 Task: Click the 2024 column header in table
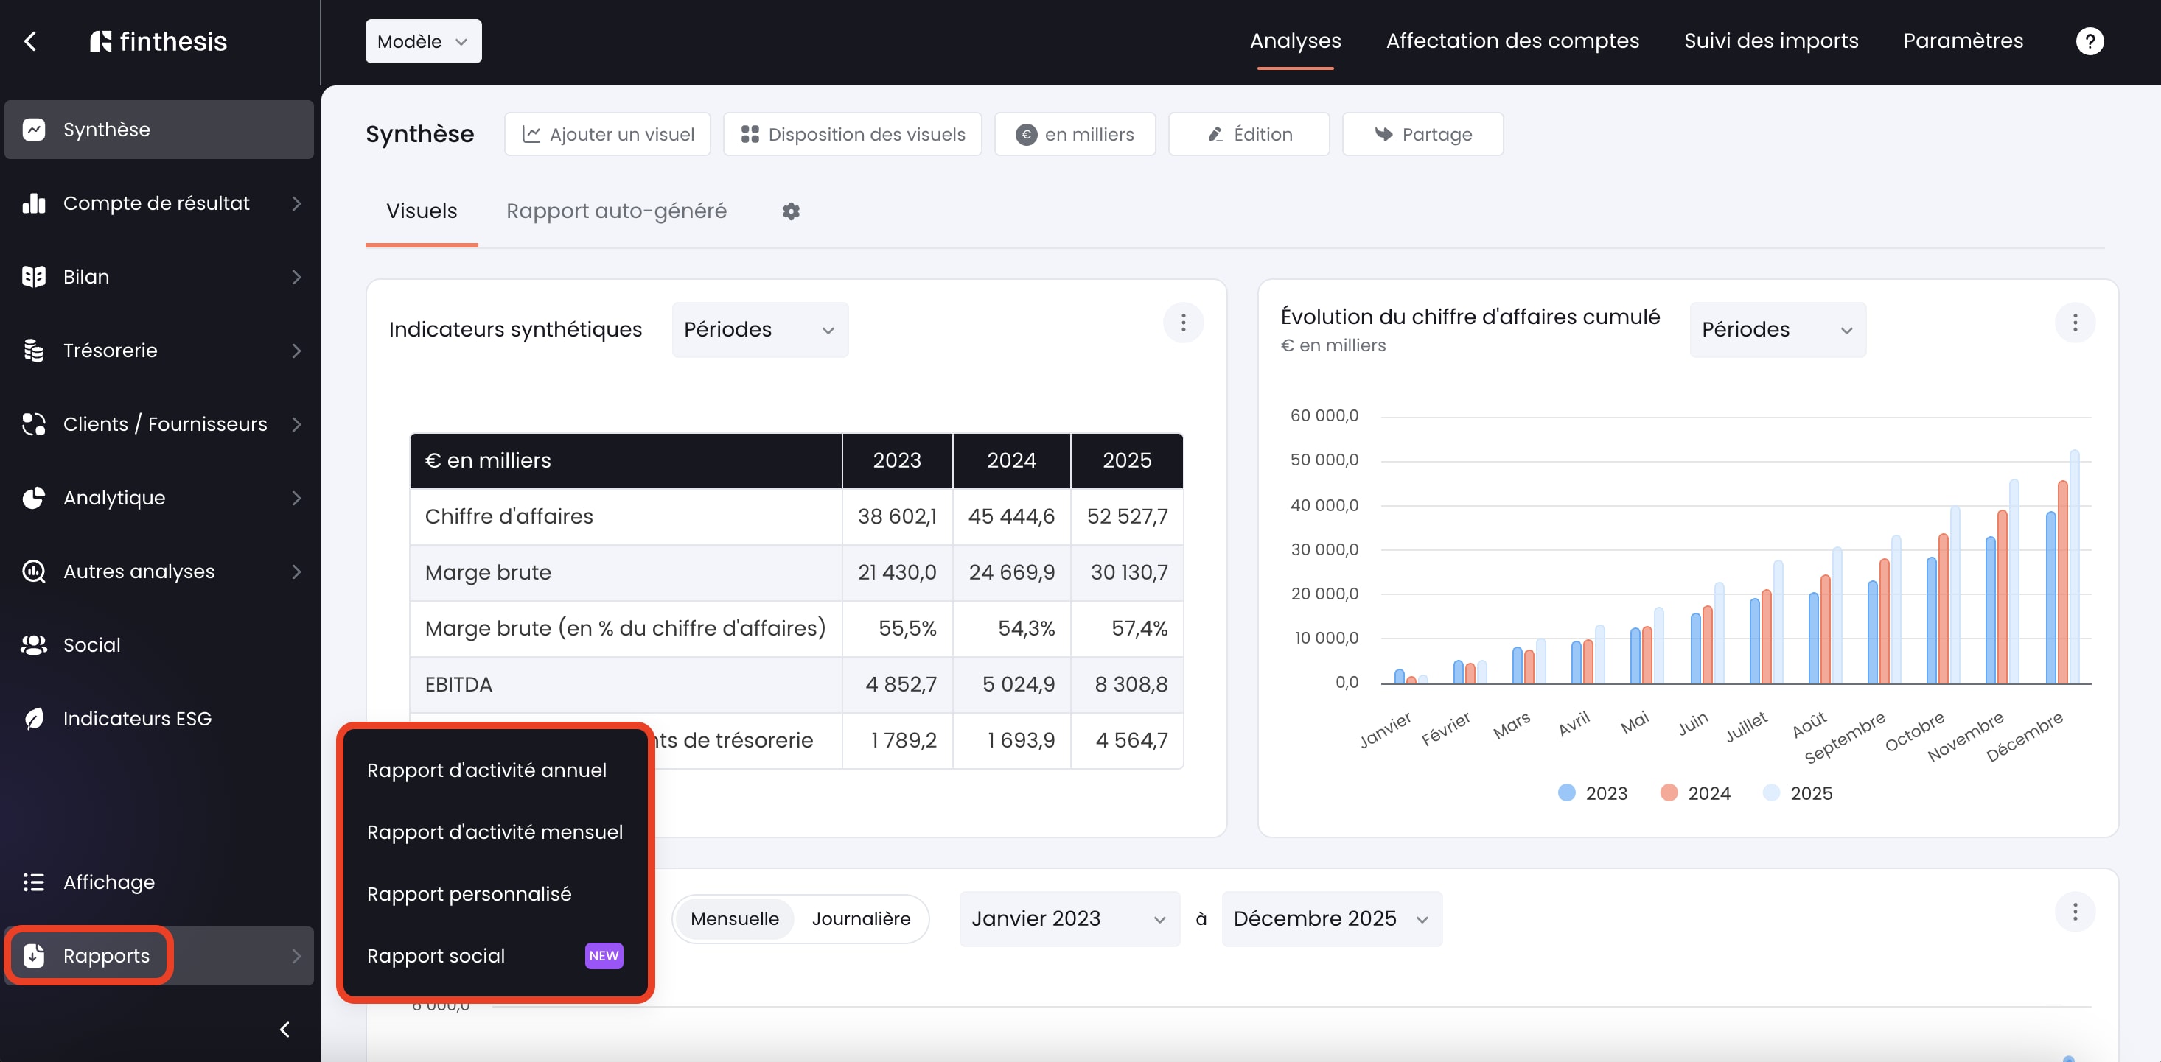tap(1011, 460)
